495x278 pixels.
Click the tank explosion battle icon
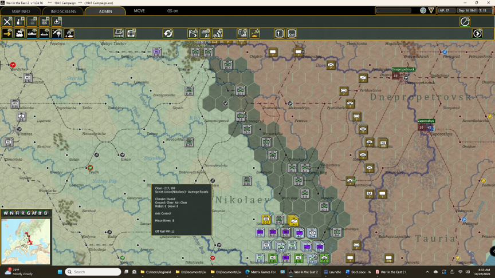click(255, 33)
